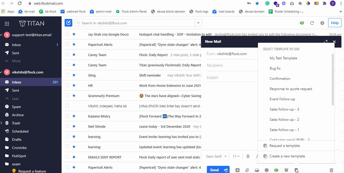Open the search options dropdown arrow

pos(198,23)
